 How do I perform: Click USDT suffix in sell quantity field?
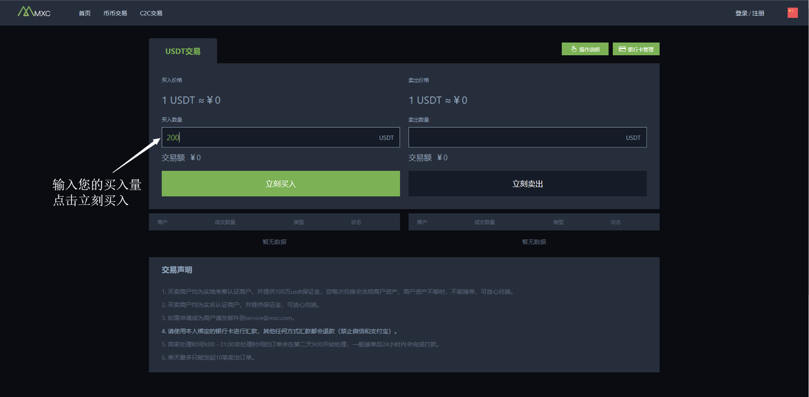pyautogui.click(x=633, y=137)
